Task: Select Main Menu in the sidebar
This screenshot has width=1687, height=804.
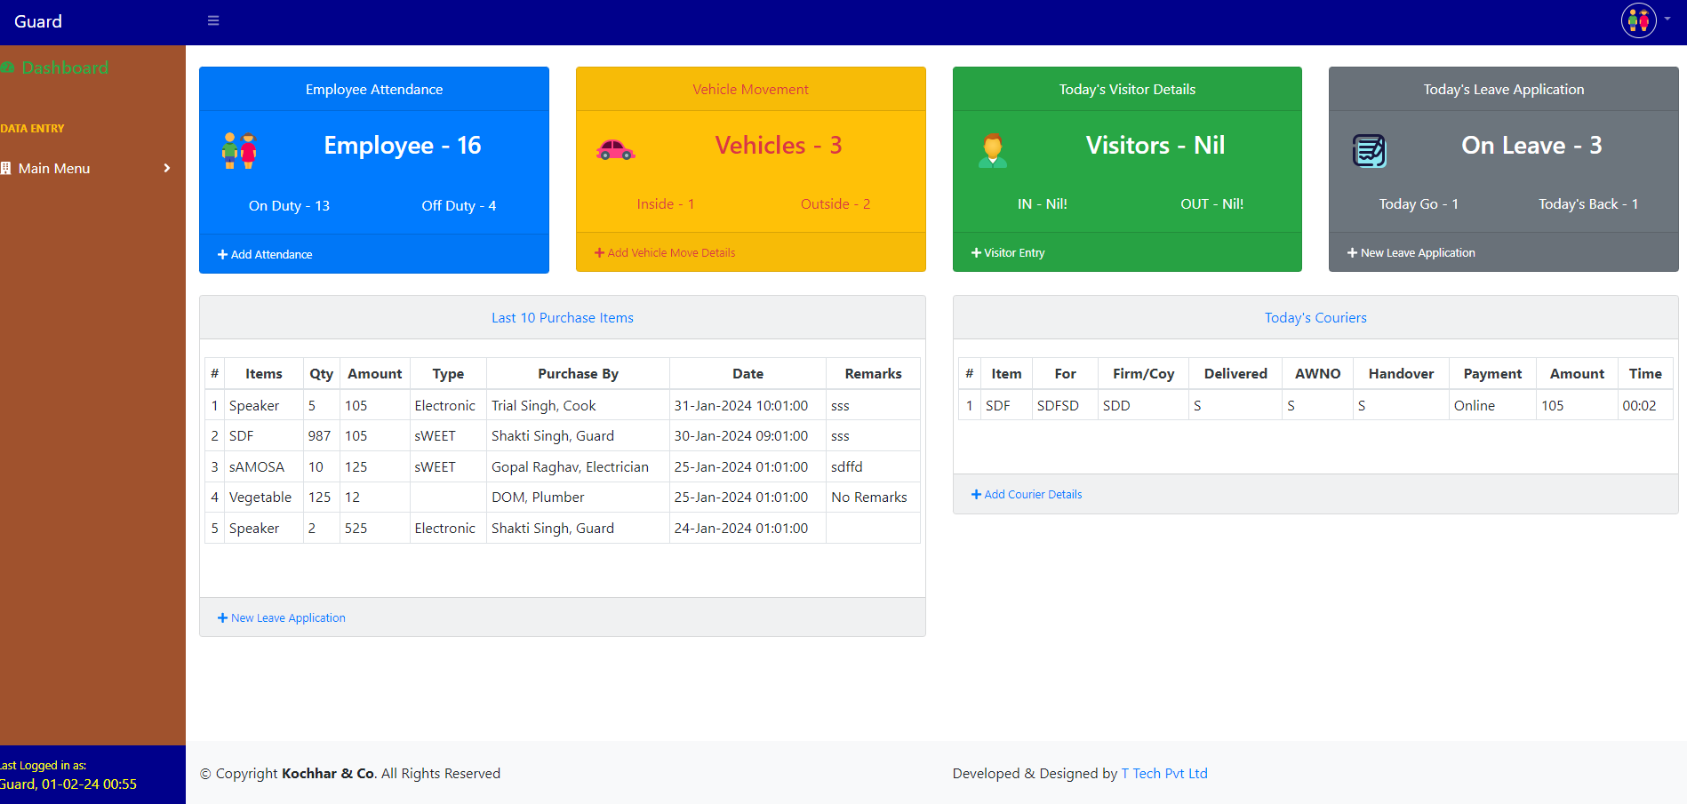Action: pos(54,168)
